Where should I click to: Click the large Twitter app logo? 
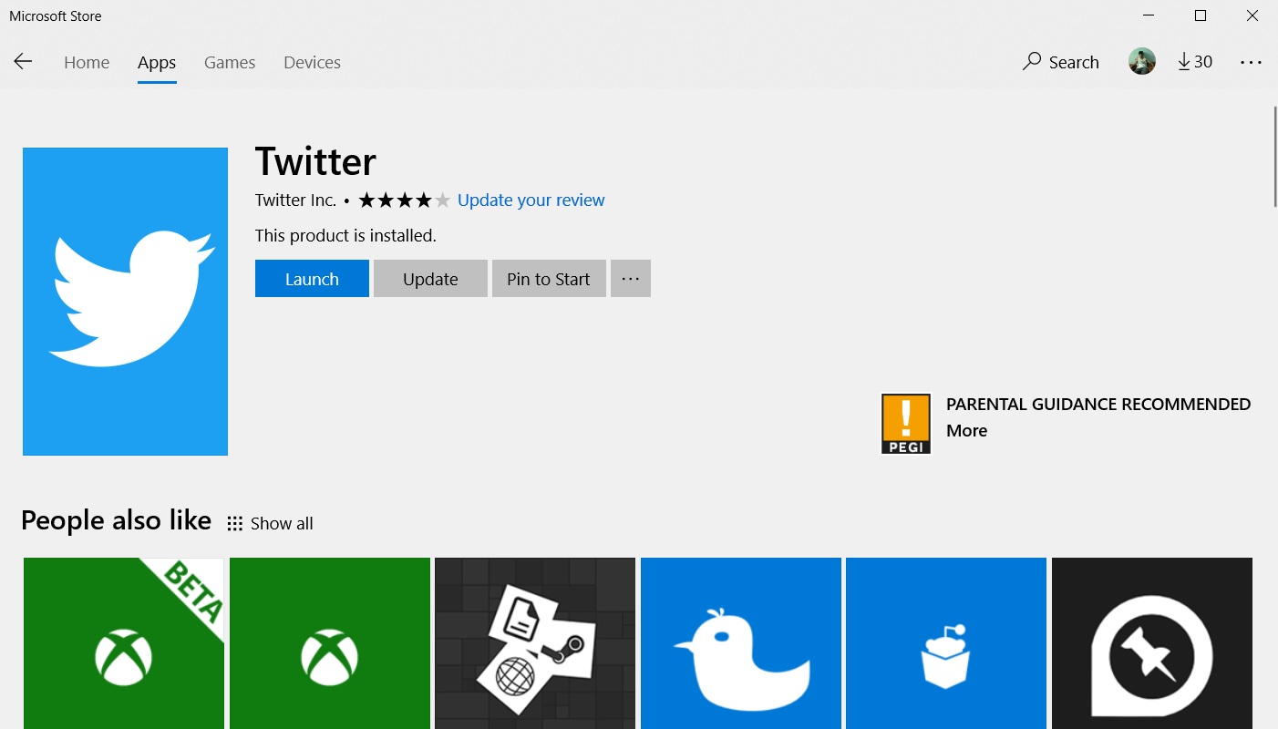click(x=125, y=302)
